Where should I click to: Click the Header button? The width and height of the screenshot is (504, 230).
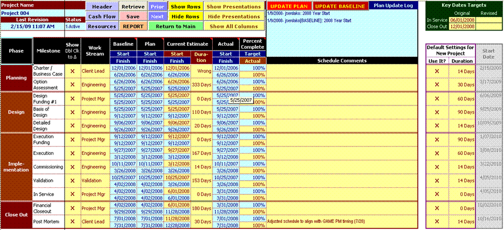pyautogui.click(x=102, y=7)
